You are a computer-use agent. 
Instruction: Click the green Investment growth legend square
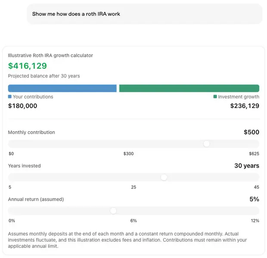[215, 97]
